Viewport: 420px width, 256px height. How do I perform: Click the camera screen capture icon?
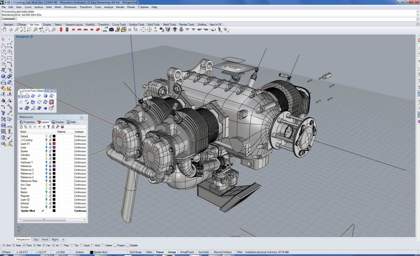(111, 29)
